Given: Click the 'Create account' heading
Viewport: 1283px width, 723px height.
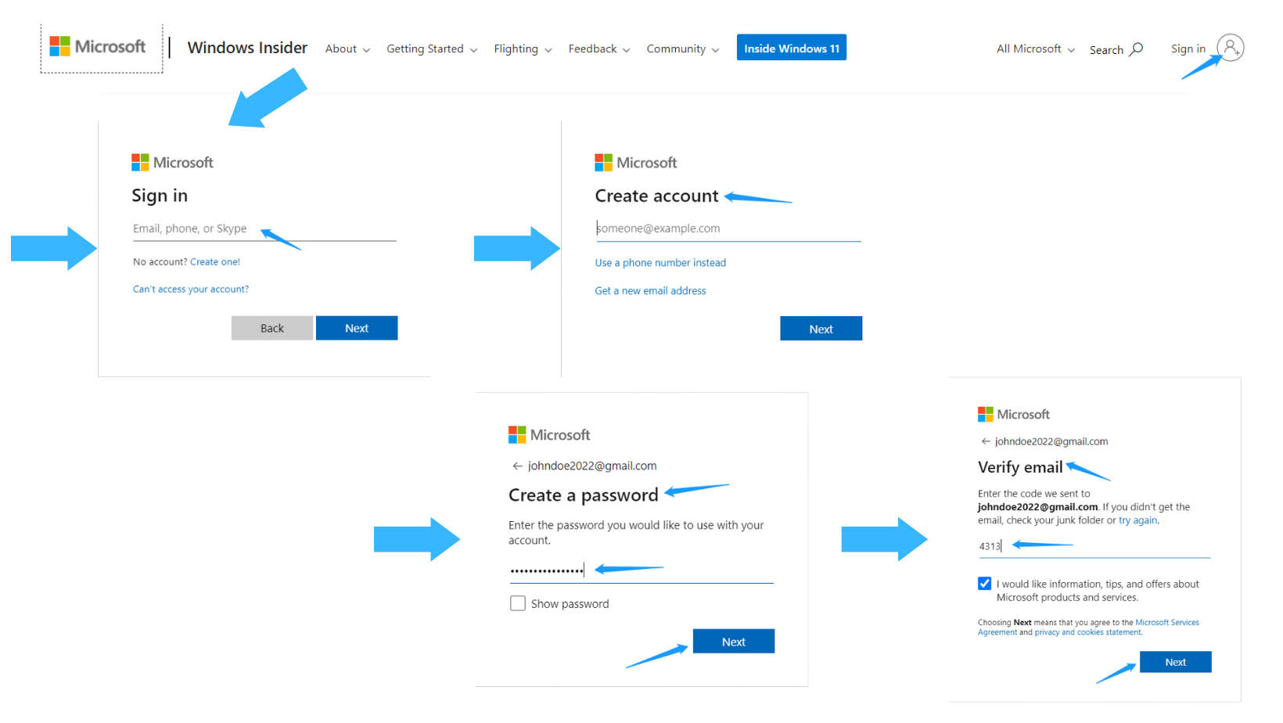Looking at the screenshot, I should tap(656, 196).
